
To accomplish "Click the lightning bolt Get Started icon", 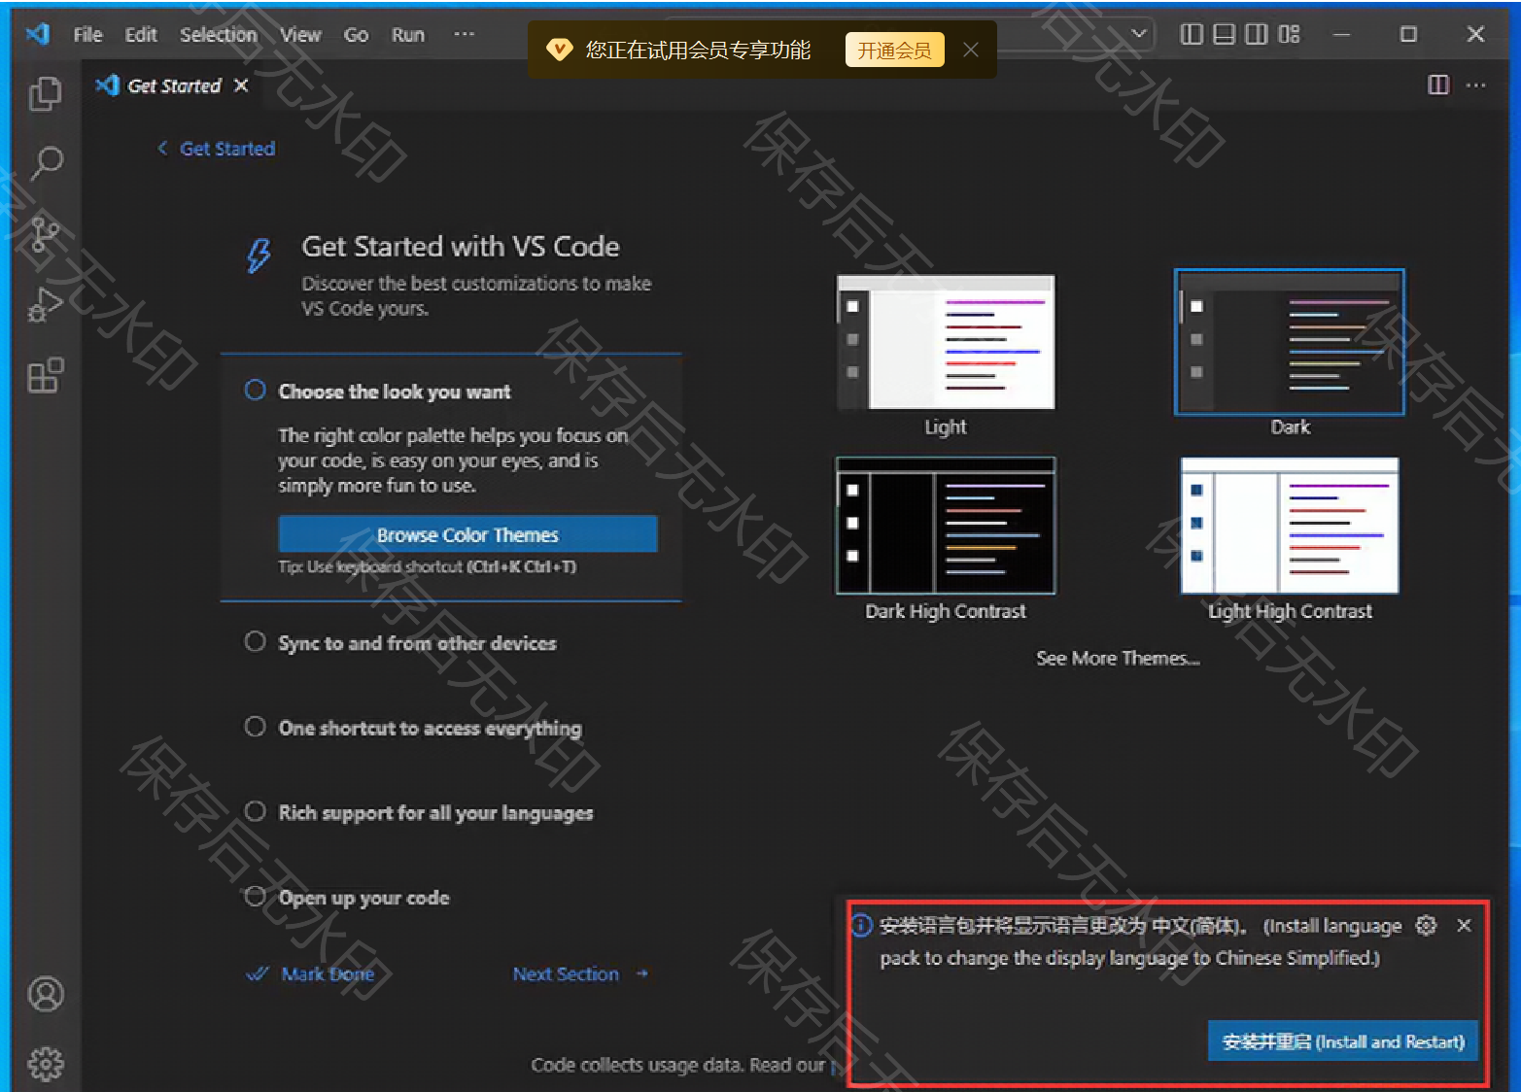I will (x=259, y=255).
